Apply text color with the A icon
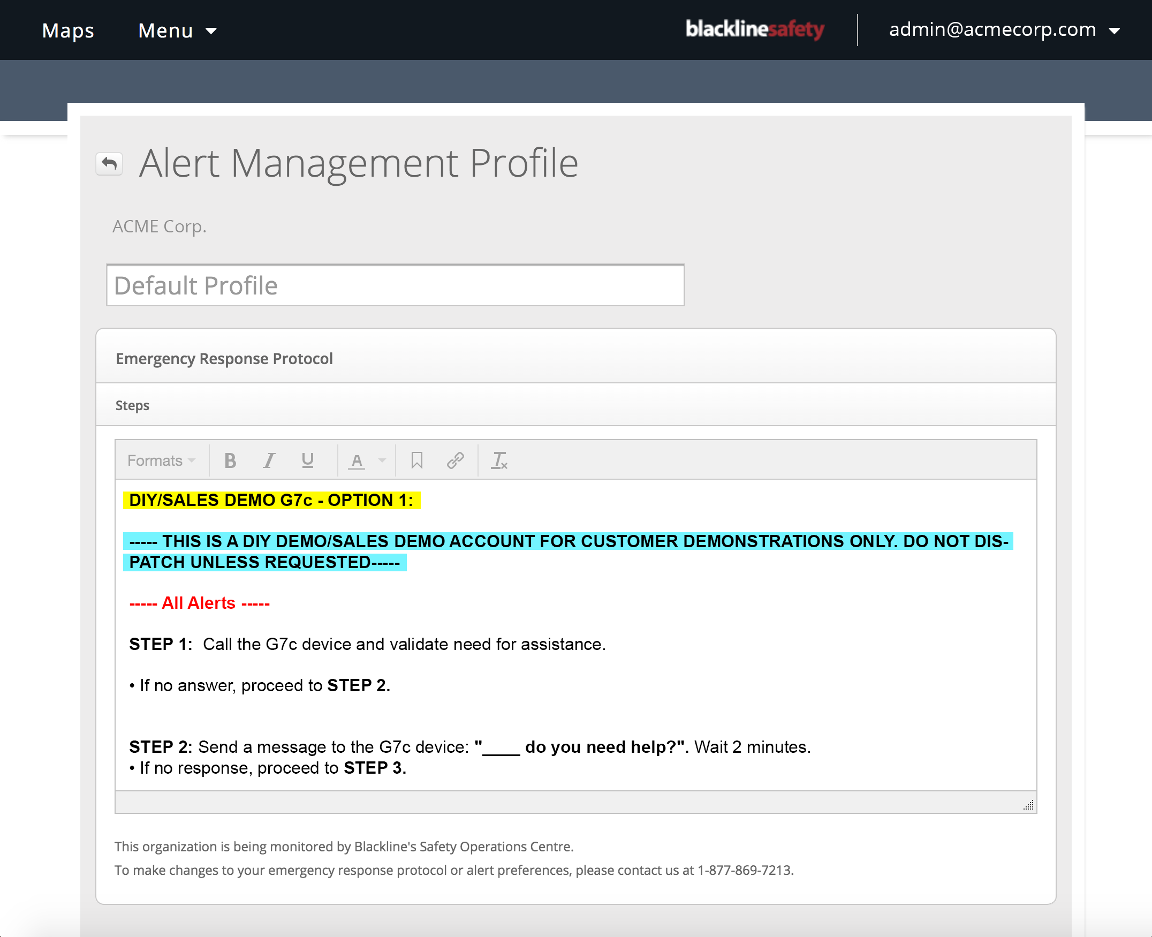Screen dimensions: 1152x937 pyautogui.click(x=356, y=460)
